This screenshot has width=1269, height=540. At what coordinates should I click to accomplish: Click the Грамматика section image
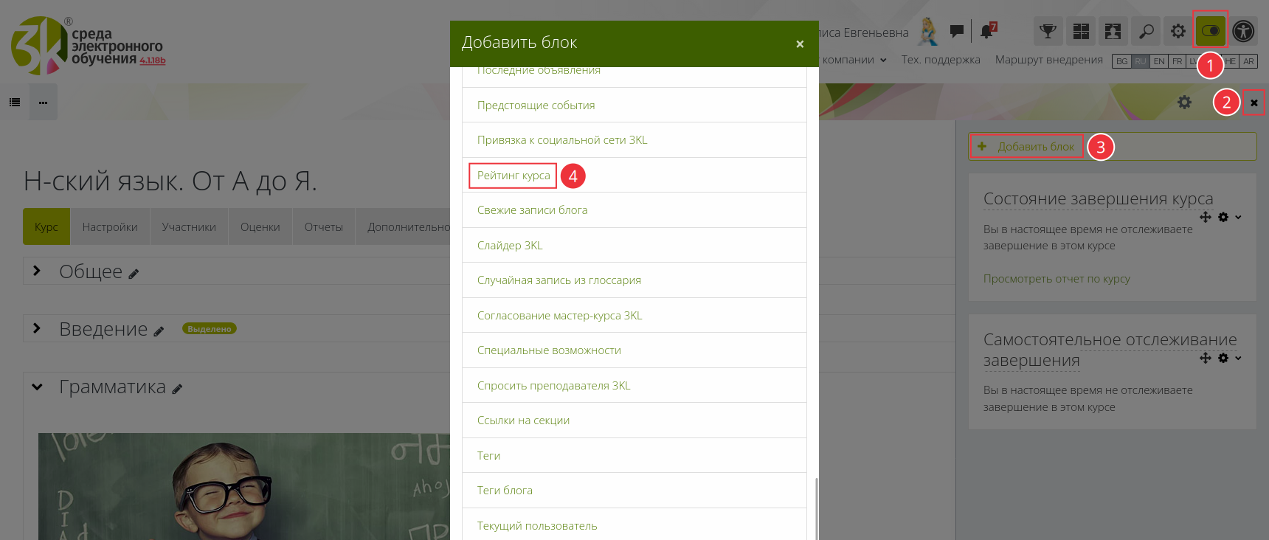click(x=244, y=487)
